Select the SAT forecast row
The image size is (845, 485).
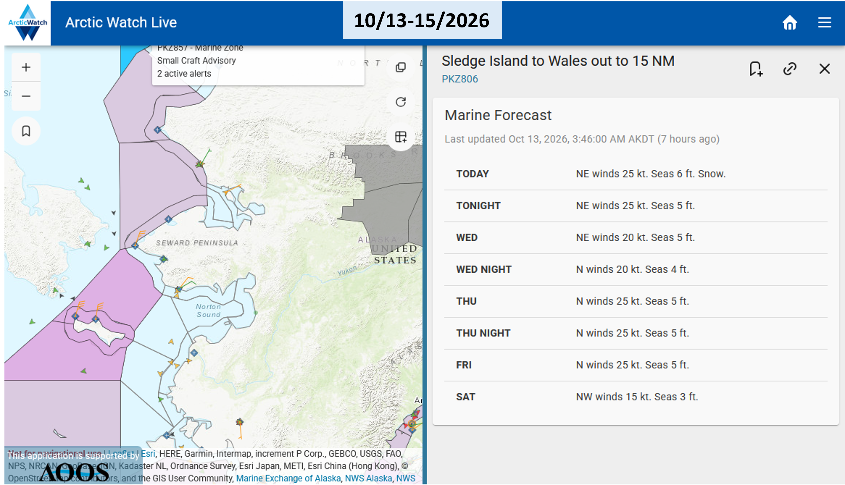pos(636,397)
